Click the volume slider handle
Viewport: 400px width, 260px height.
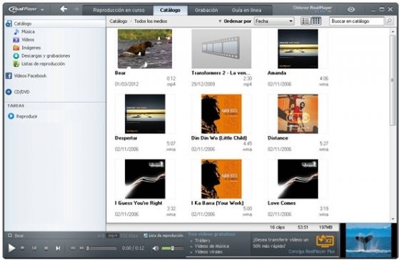[173, 248]
